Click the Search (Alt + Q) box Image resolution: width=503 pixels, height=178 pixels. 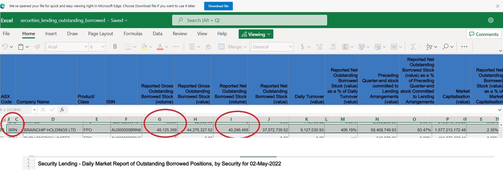(x=250, y=20)
